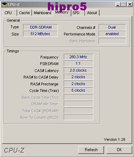Click the Refresh button

[x=91, y=150]
